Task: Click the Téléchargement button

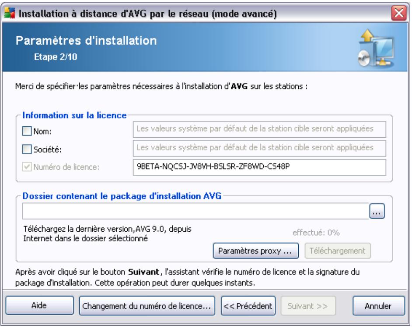Action: tap(338, 251)
